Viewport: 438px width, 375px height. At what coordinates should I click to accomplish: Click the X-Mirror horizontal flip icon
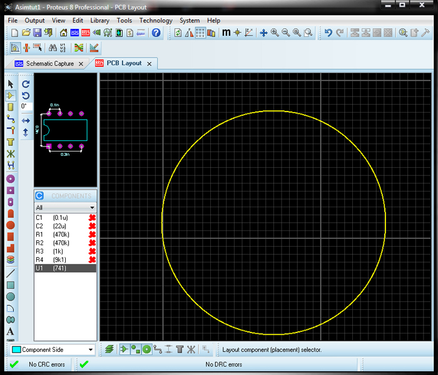point(26,121)
